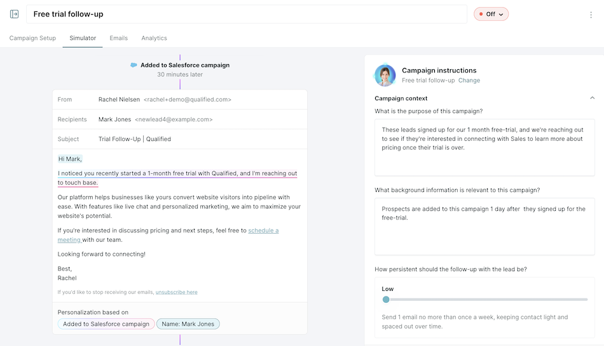Screen dimensions: 604x346
Task: Click the Change campaign link
Action: [469, 81]
